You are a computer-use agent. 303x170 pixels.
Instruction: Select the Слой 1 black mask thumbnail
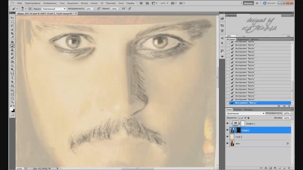(239, 130)
